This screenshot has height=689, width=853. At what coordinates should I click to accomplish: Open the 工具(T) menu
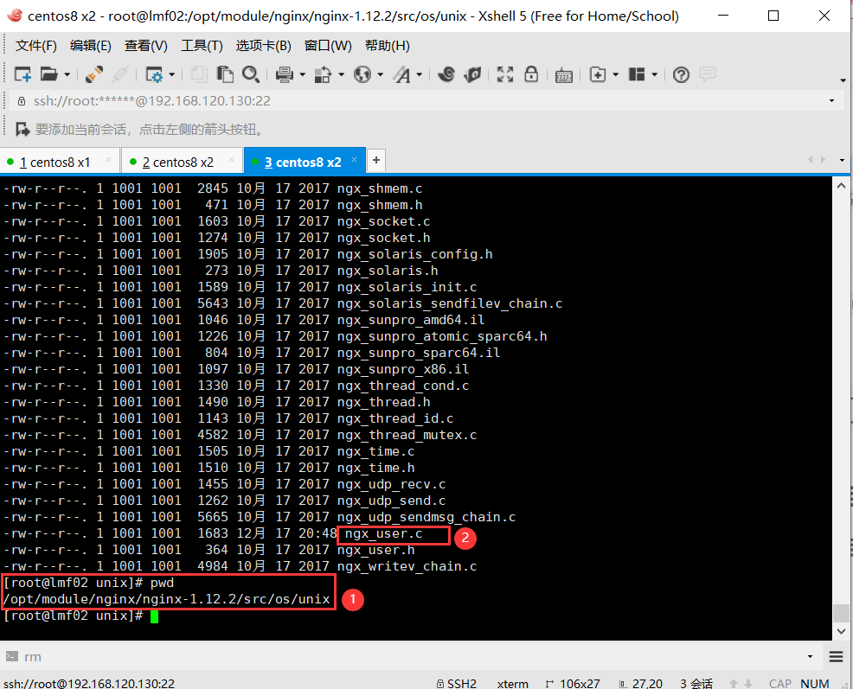point(202,46)
